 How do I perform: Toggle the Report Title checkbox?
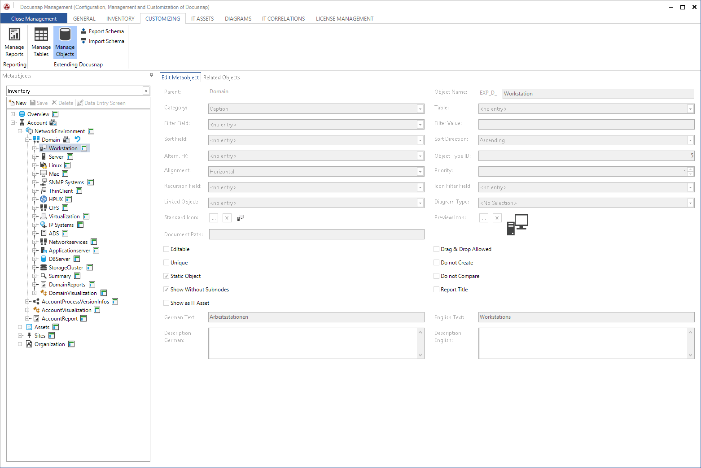tap(437, 290)
